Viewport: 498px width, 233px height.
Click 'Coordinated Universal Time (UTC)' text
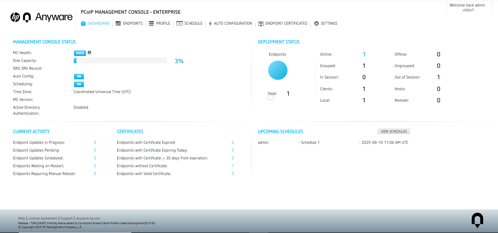click(x=102, y=92)
